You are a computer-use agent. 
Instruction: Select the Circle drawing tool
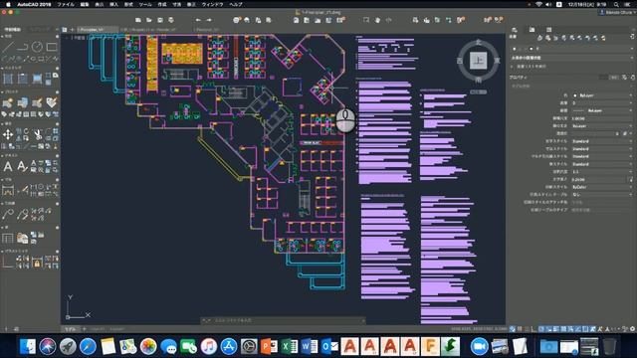[37, 47]
